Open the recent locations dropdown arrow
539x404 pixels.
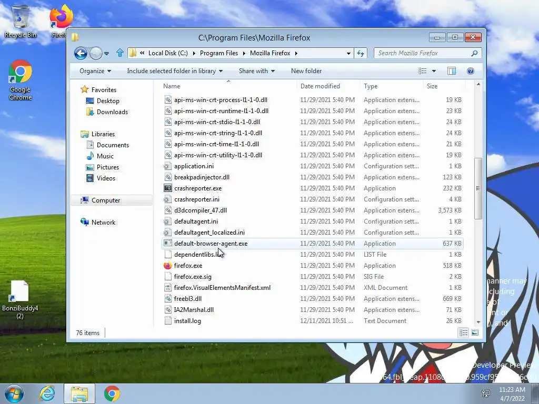pos(106,53)
